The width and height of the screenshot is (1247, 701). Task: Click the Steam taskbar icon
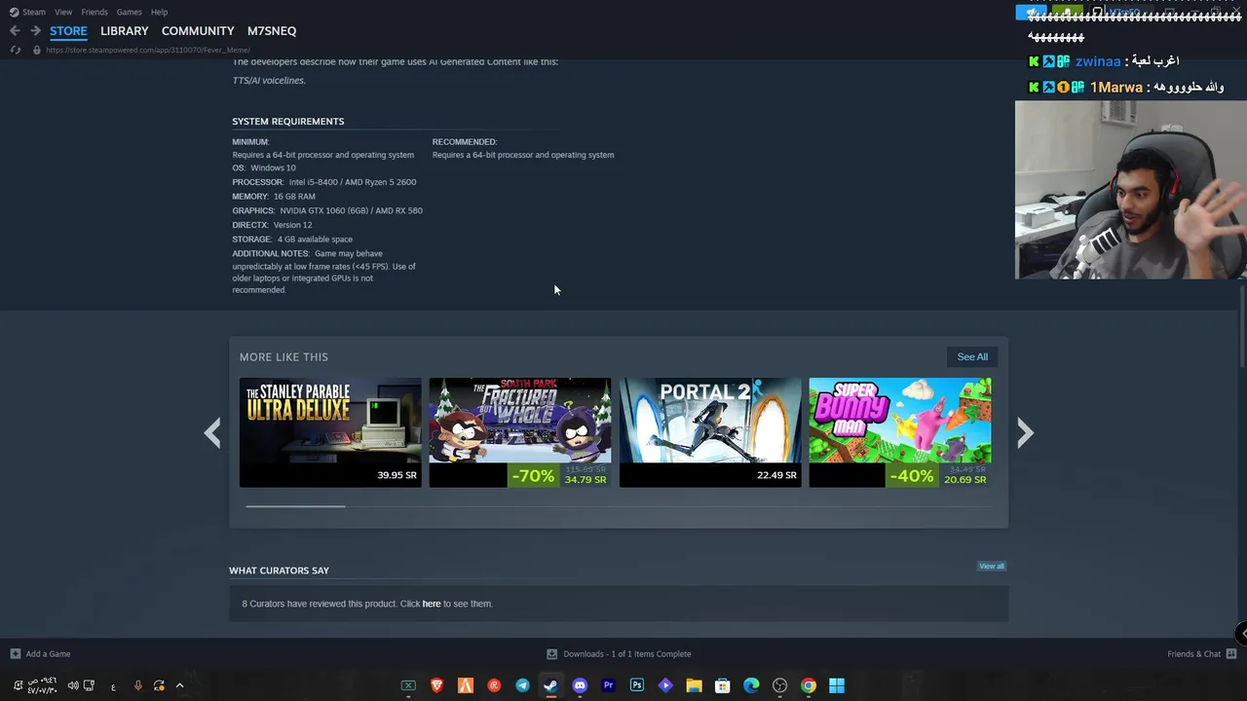tap(550, 685)
